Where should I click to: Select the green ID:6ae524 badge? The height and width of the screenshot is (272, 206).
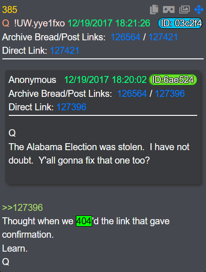[173, 80]
